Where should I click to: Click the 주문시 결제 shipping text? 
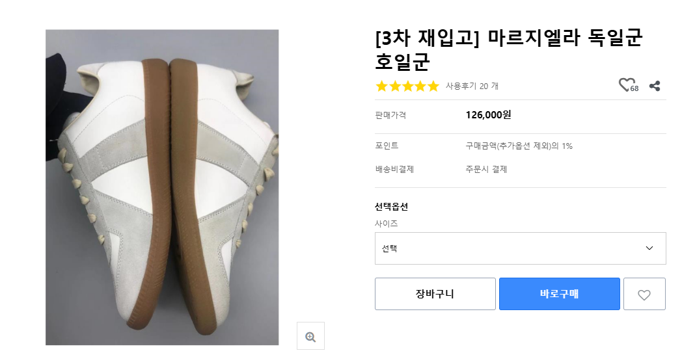tap(486, 170)
